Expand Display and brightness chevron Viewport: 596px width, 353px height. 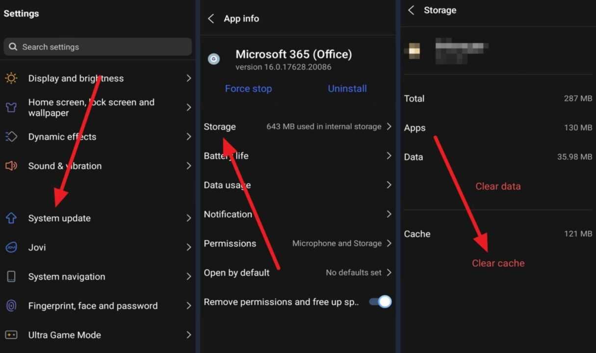tap(189, 78)
